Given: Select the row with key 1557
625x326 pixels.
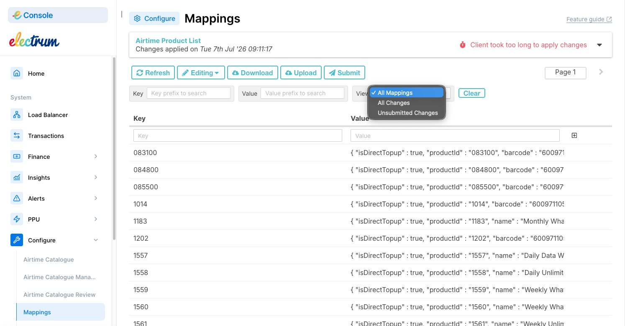Looking at the screenshot, I should tap(371, 255).
